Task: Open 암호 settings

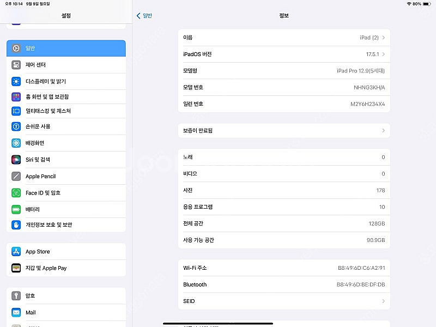Action: pyautogui.click(x=66, y=295)
